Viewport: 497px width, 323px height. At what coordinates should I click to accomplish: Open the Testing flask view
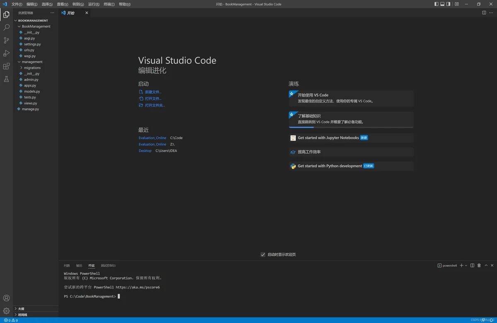click(x=6, y=79)
